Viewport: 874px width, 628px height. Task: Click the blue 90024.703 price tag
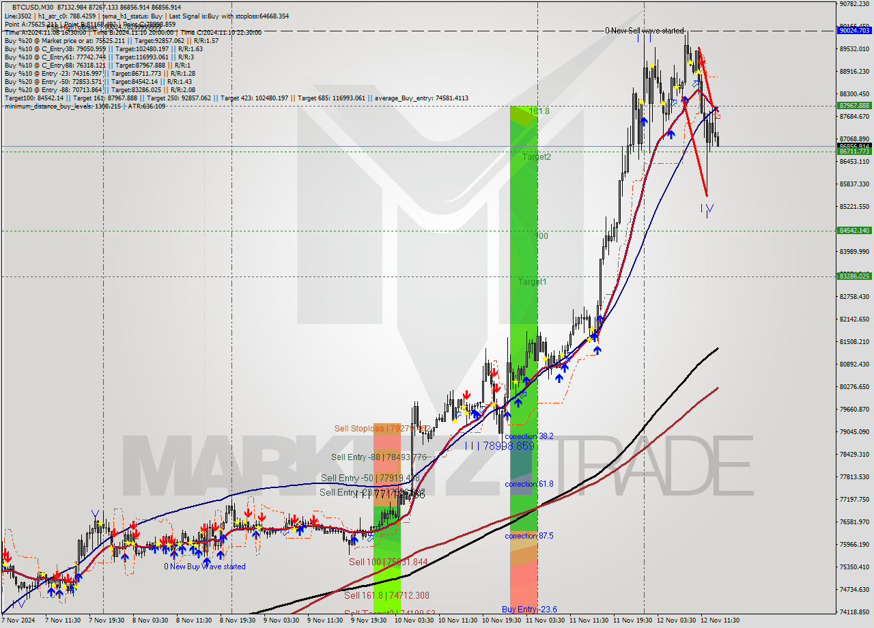click(854, 31)
